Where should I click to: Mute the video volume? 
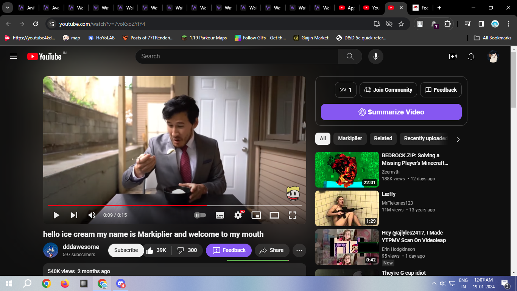(92, 215)
